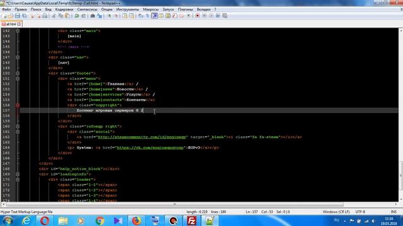Toggle the indent guide toolbar button
The height and width of the screenshot is (226, 403).
154,16
